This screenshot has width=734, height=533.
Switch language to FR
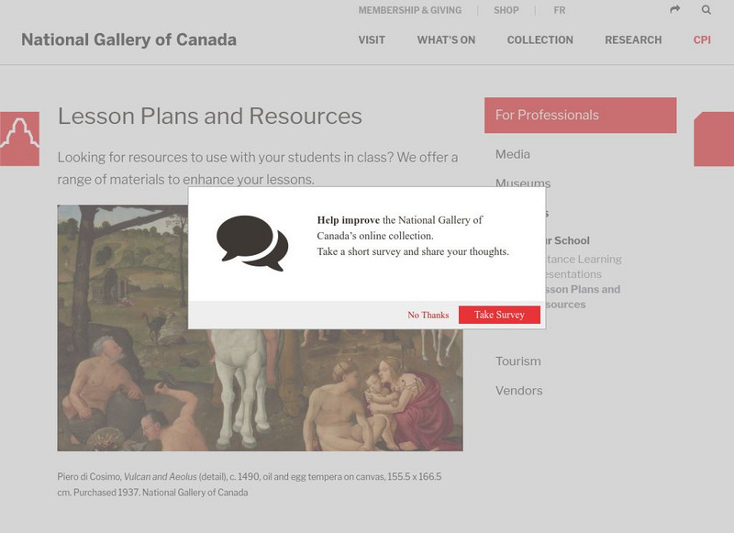point(560,11)
